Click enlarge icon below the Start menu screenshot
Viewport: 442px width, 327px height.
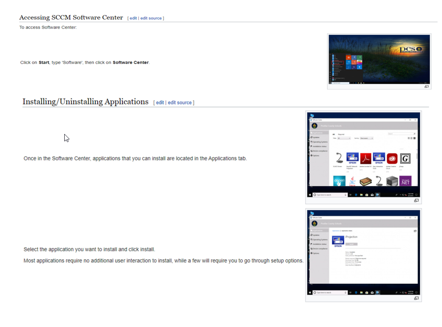426,86
